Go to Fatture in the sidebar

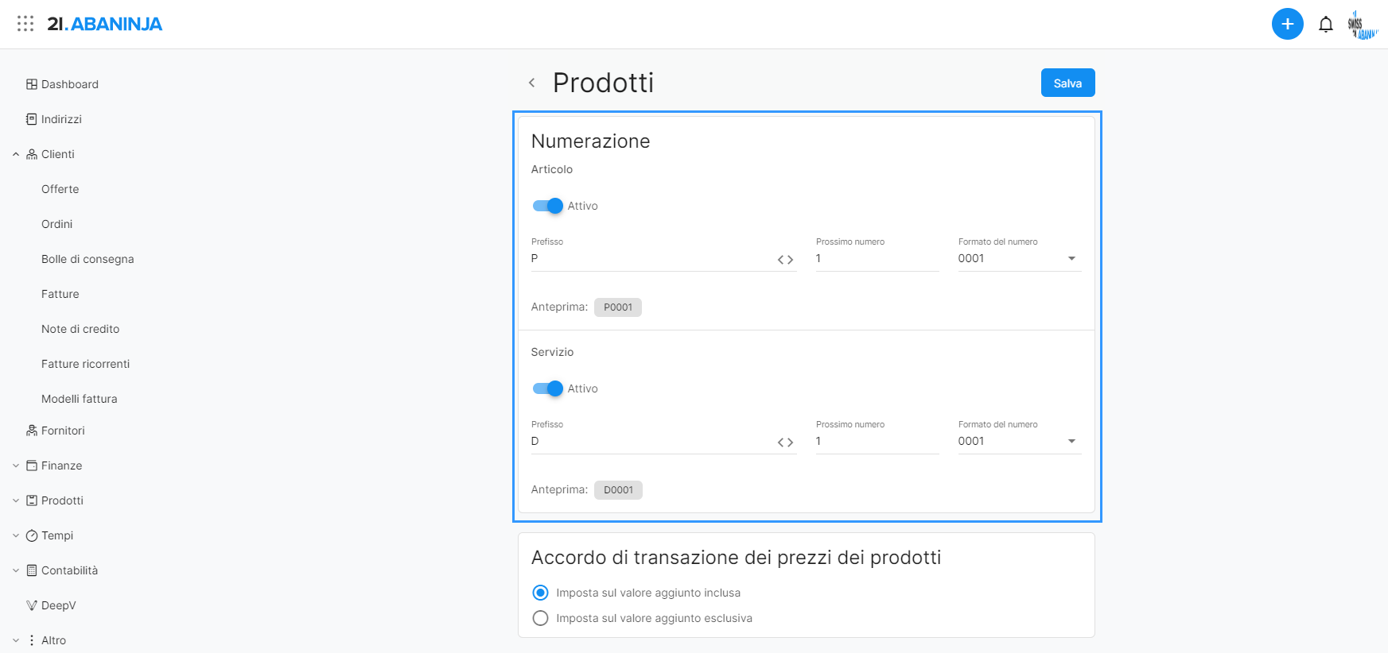pos(60,294)
